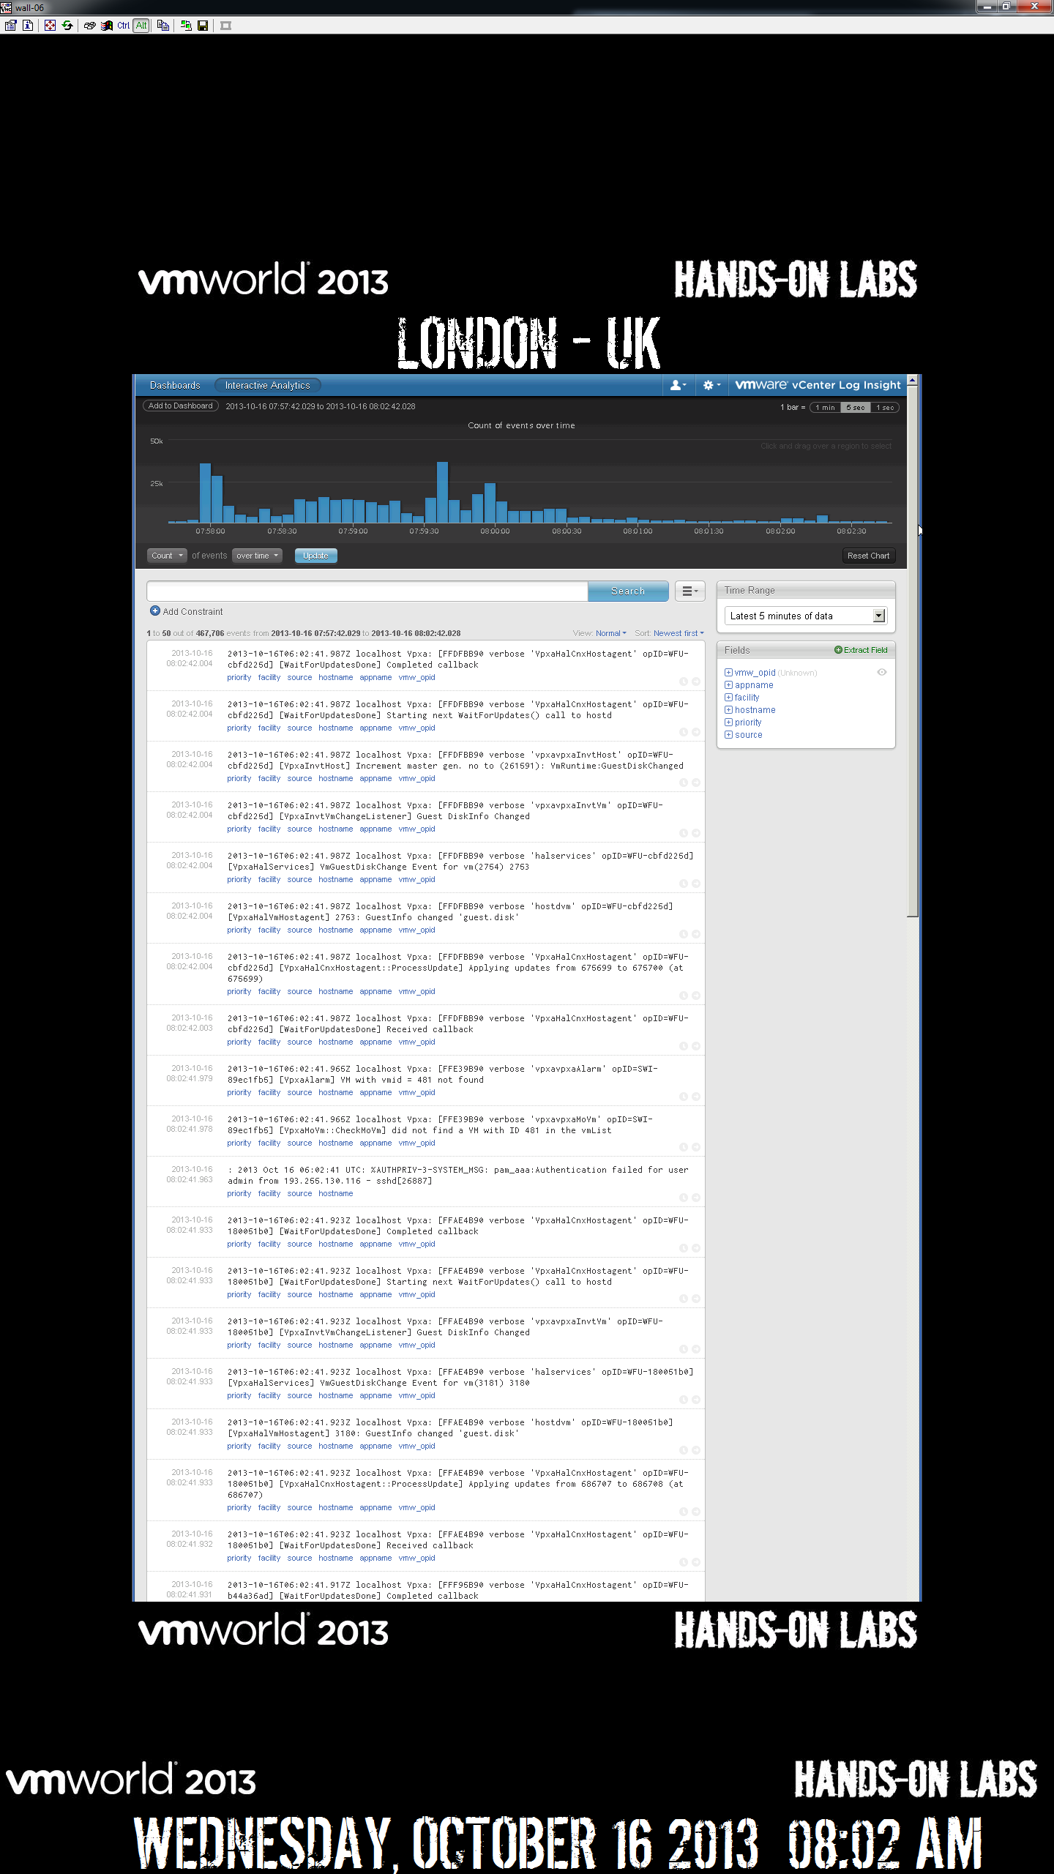1054x1874 pixels.
Task: Click the tall chart bar before 07:58:00
Action: point(205,493)
